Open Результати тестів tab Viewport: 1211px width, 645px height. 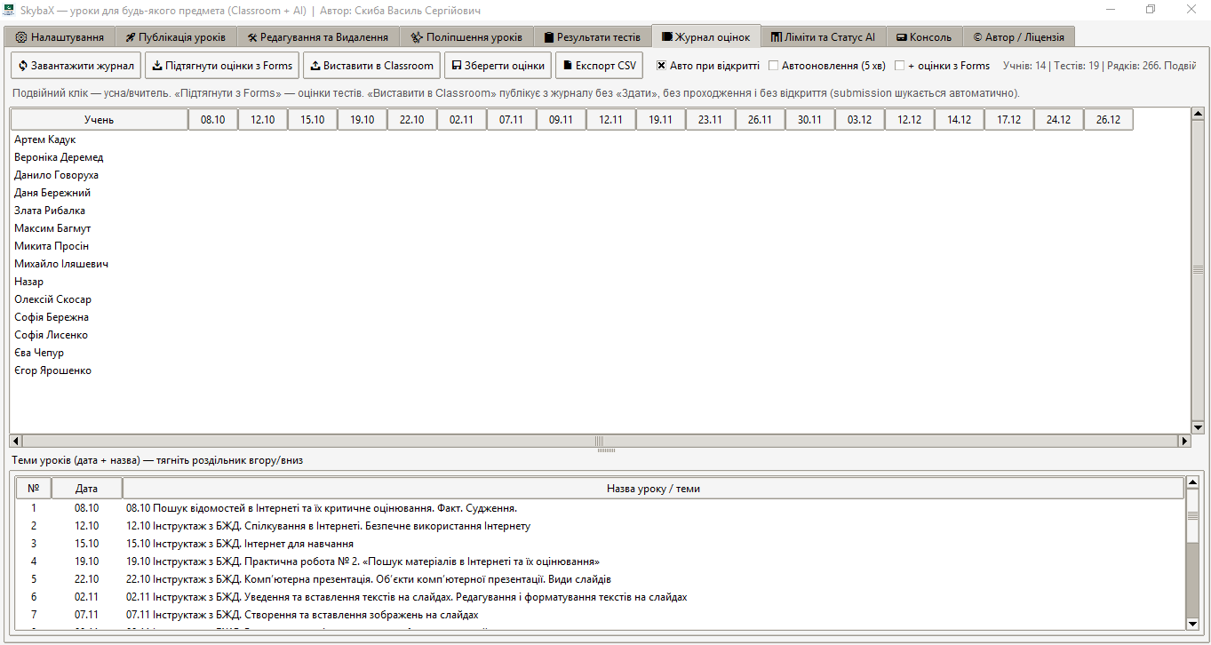tap(592, 36)
